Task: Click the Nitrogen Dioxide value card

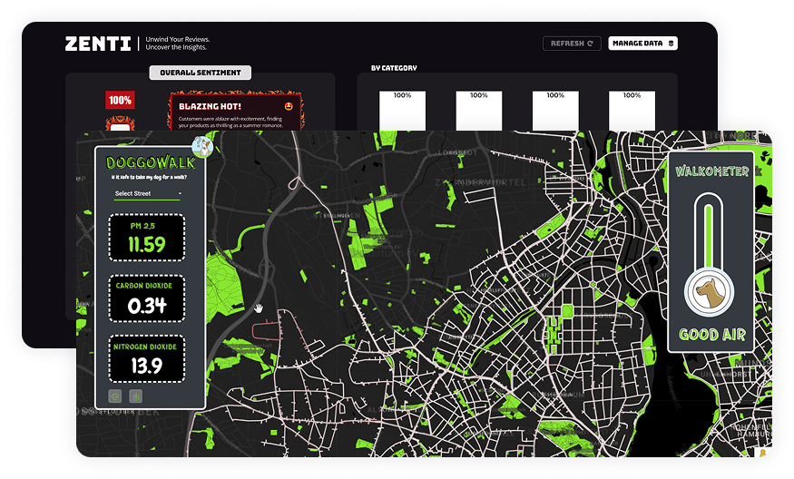Action: [147, 358]
